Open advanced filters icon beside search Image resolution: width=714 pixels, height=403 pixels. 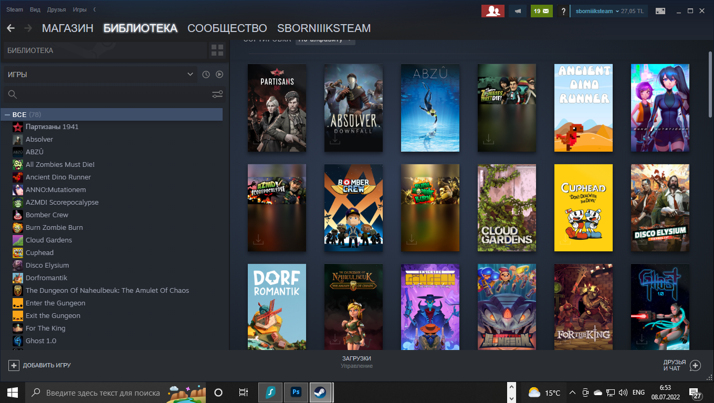[217, 94]
